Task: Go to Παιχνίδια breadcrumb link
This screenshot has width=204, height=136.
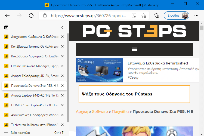Action: 120,112
